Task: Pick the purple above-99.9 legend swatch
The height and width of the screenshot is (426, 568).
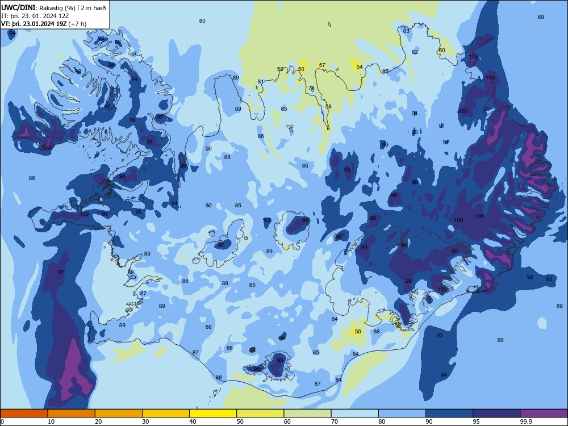Action: pos(544,414)
